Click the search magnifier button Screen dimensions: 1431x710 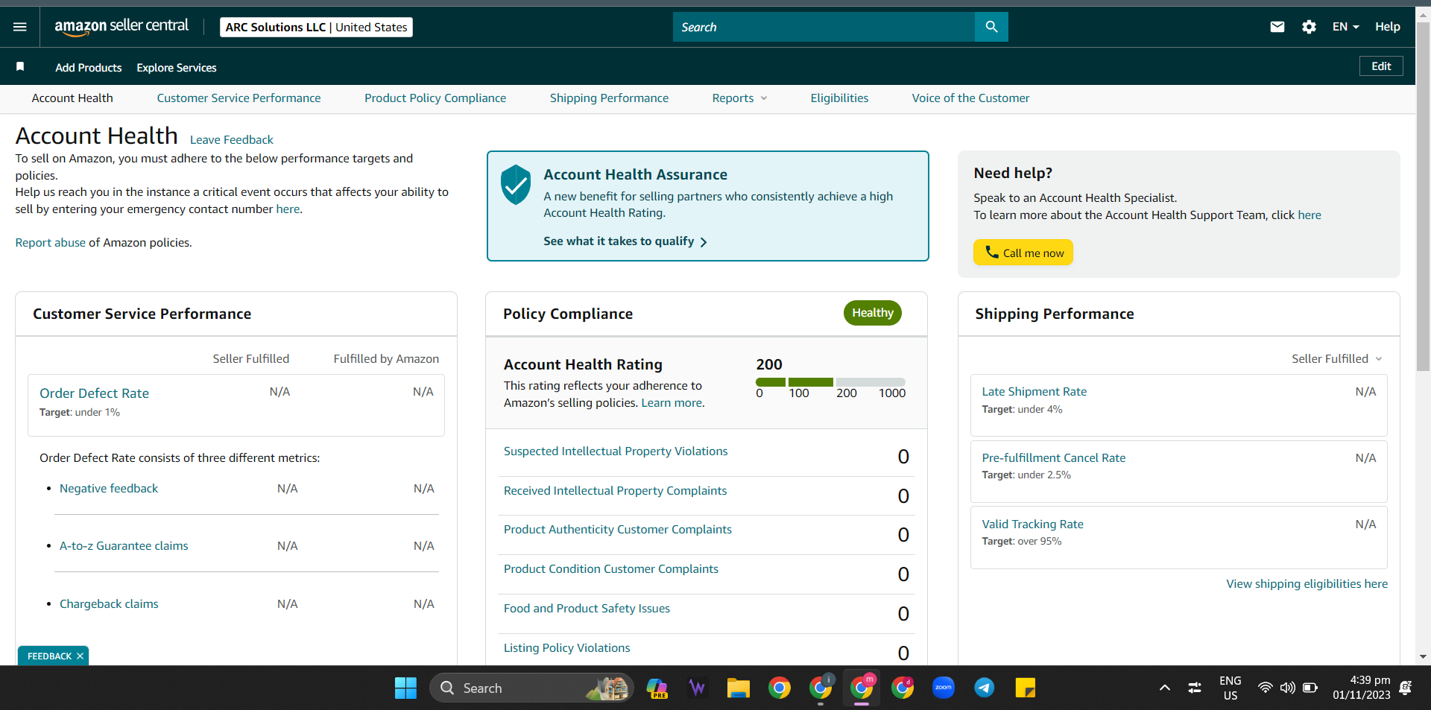click(x=991, y=27)
